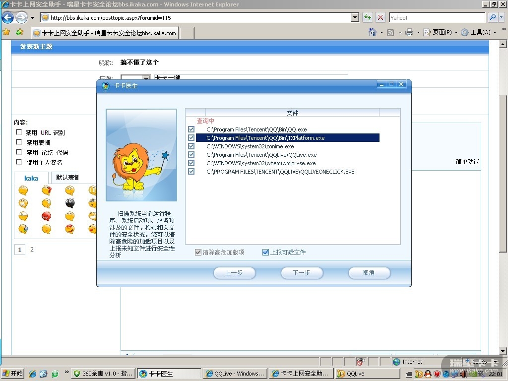Image resolution: width=508 pixels, height=381 pixels.
Task: Expand the IE toolbar overflow chevron
Action: pyautogui.click(x=504, y=29)
